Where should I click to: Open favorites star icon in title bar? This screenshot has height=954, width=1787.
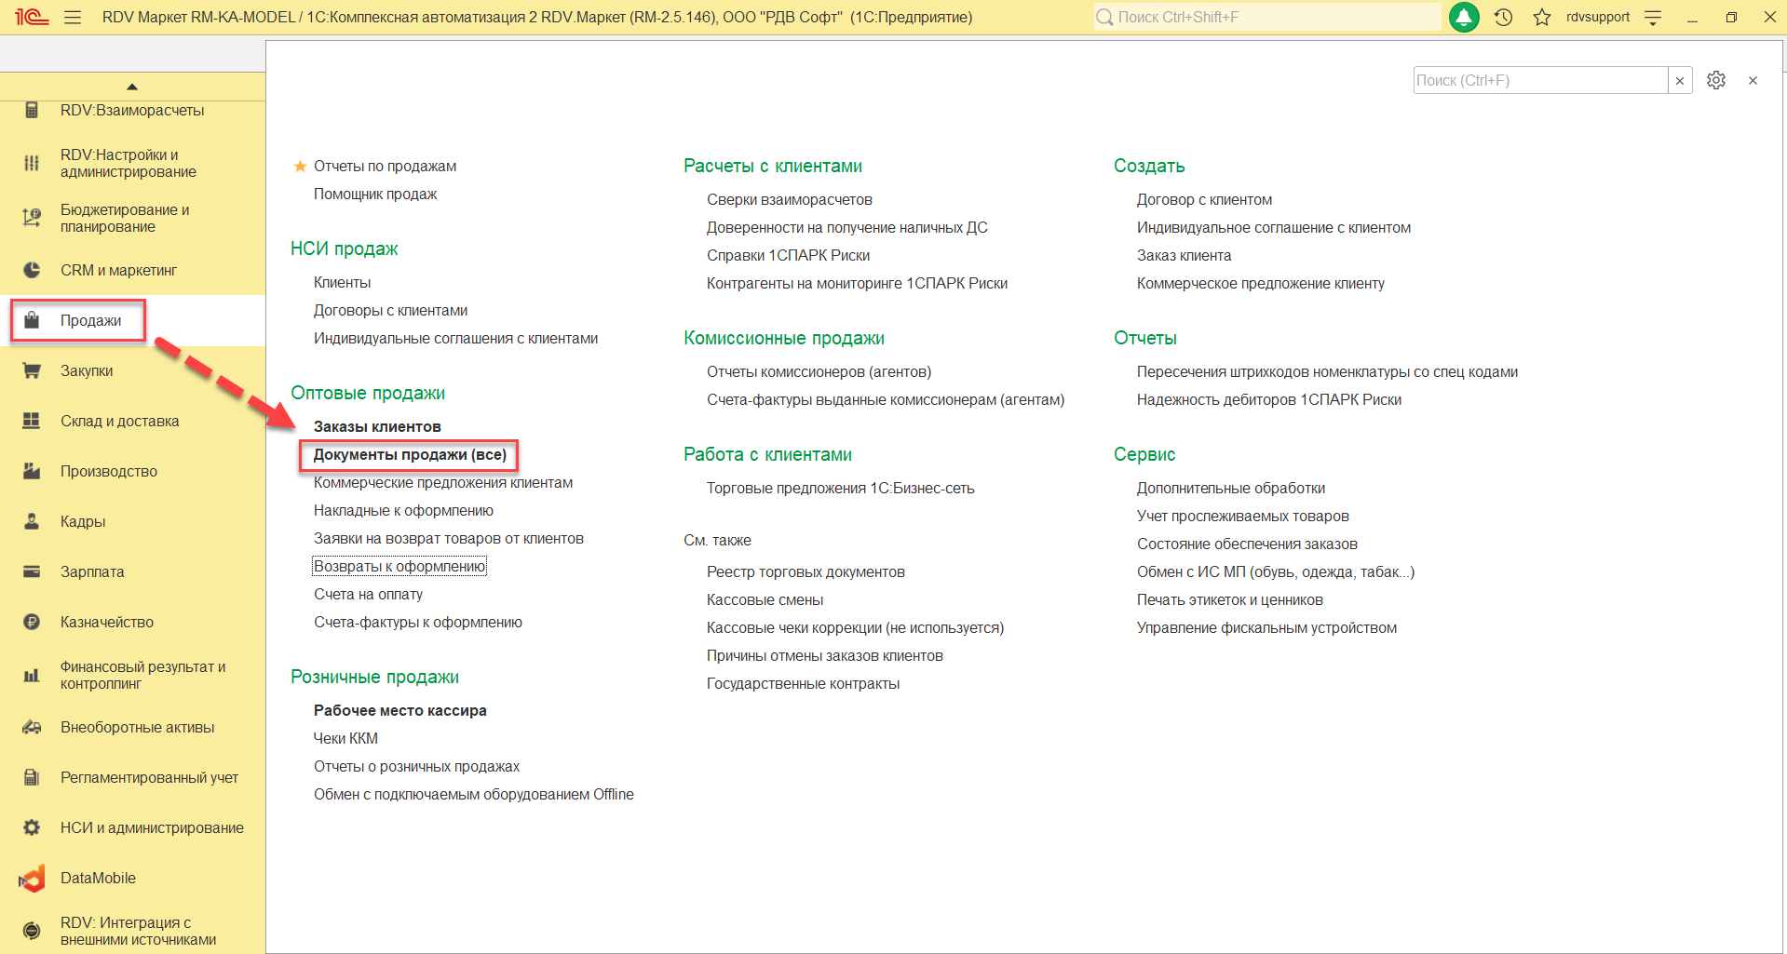1542,17
